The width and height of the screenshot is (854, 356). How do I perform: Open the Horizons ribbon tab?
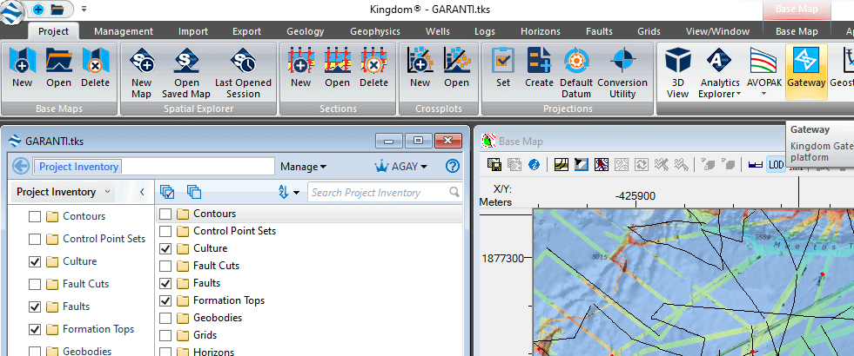coord(540,31)
